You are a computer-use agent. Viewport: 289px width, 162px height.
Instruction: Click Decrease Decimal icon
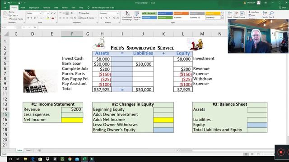[117, 18]
